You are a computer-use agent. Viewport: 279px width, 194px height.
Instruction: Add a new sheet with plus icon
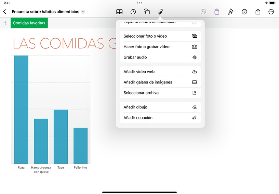[5, 23]
